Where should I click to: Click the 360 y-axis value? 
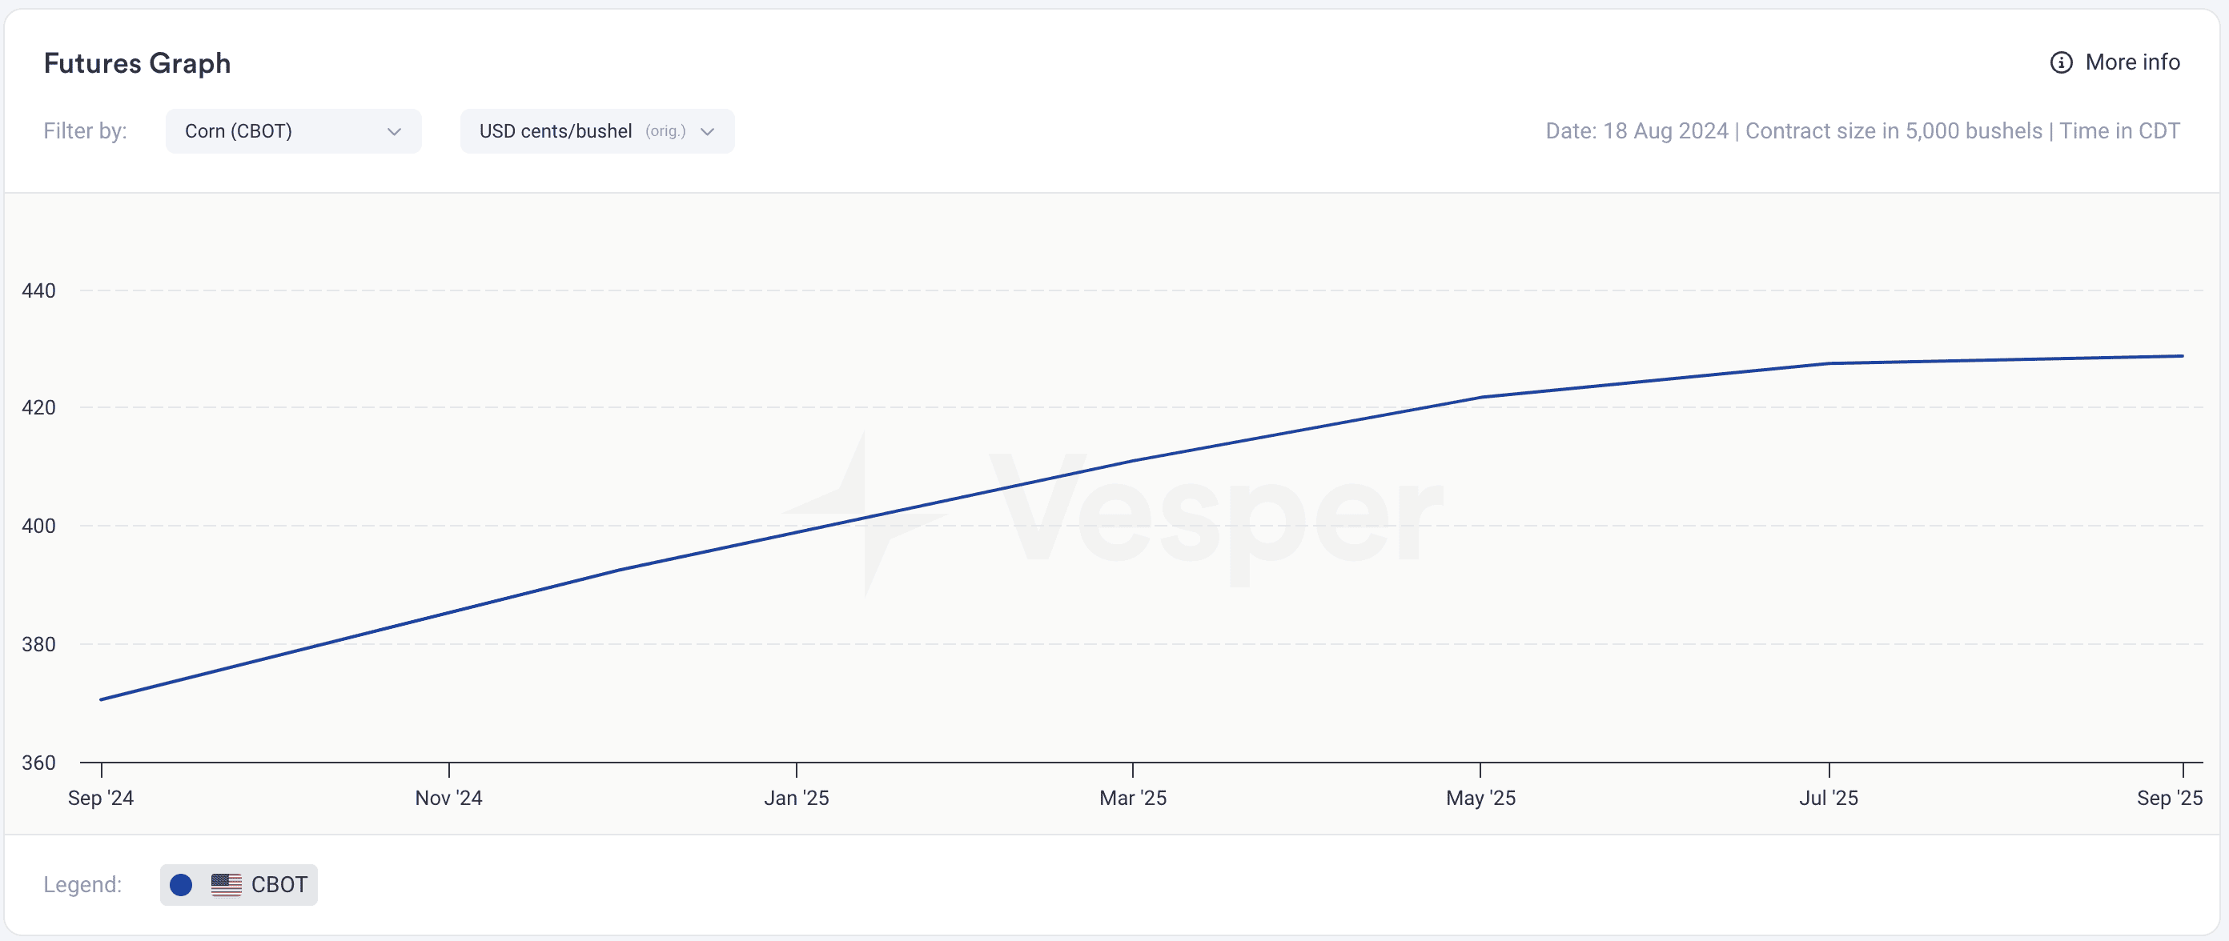(39, 763)
